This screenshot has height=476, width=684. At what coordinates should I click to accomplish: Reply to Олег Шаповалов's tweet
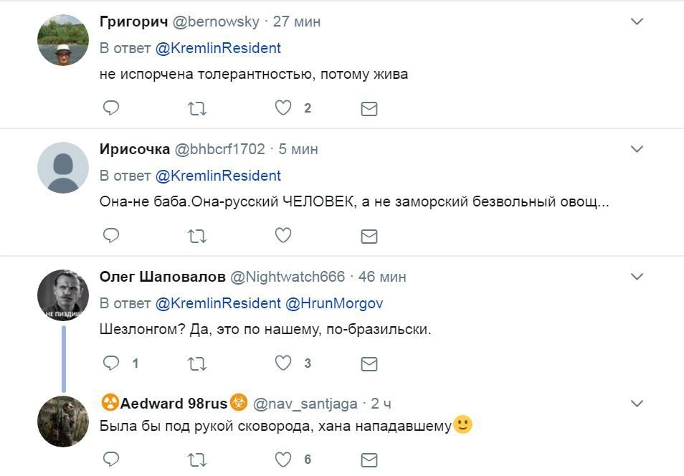(111, 363)
